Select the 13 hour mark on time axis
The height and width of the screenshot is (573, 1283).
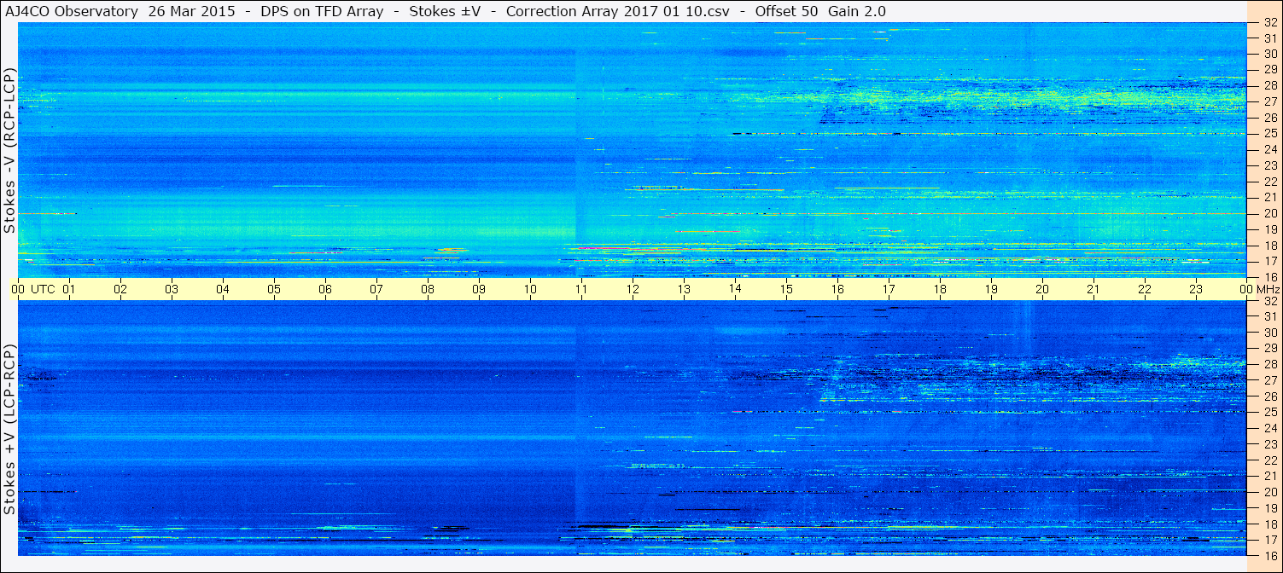click(684, 289)
